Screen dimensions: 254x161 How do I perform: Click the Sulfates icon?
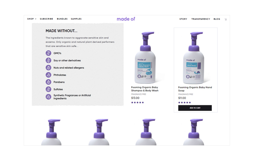[48, 89]
